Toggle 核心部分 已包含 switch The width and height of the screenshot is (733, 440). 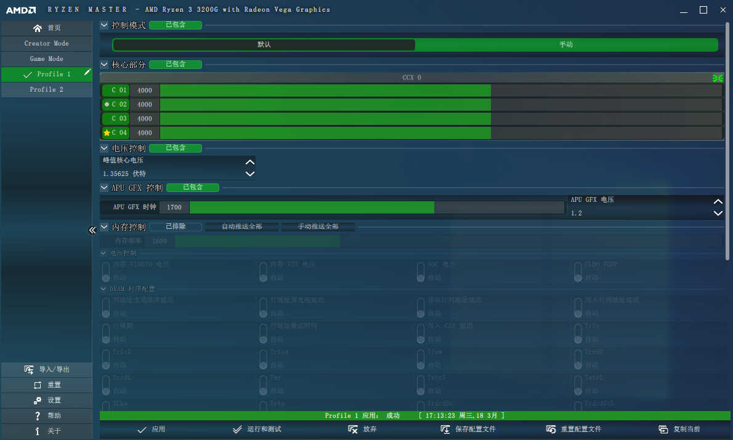176,64
